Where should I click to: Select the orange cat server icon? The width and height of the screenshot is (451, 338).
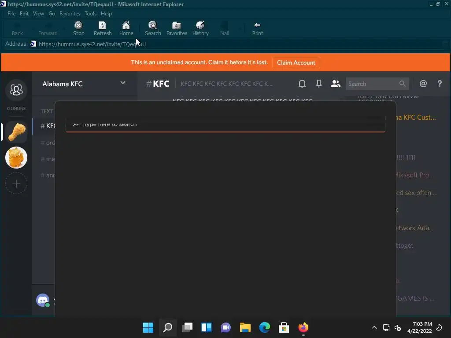[x=16, y=158]
